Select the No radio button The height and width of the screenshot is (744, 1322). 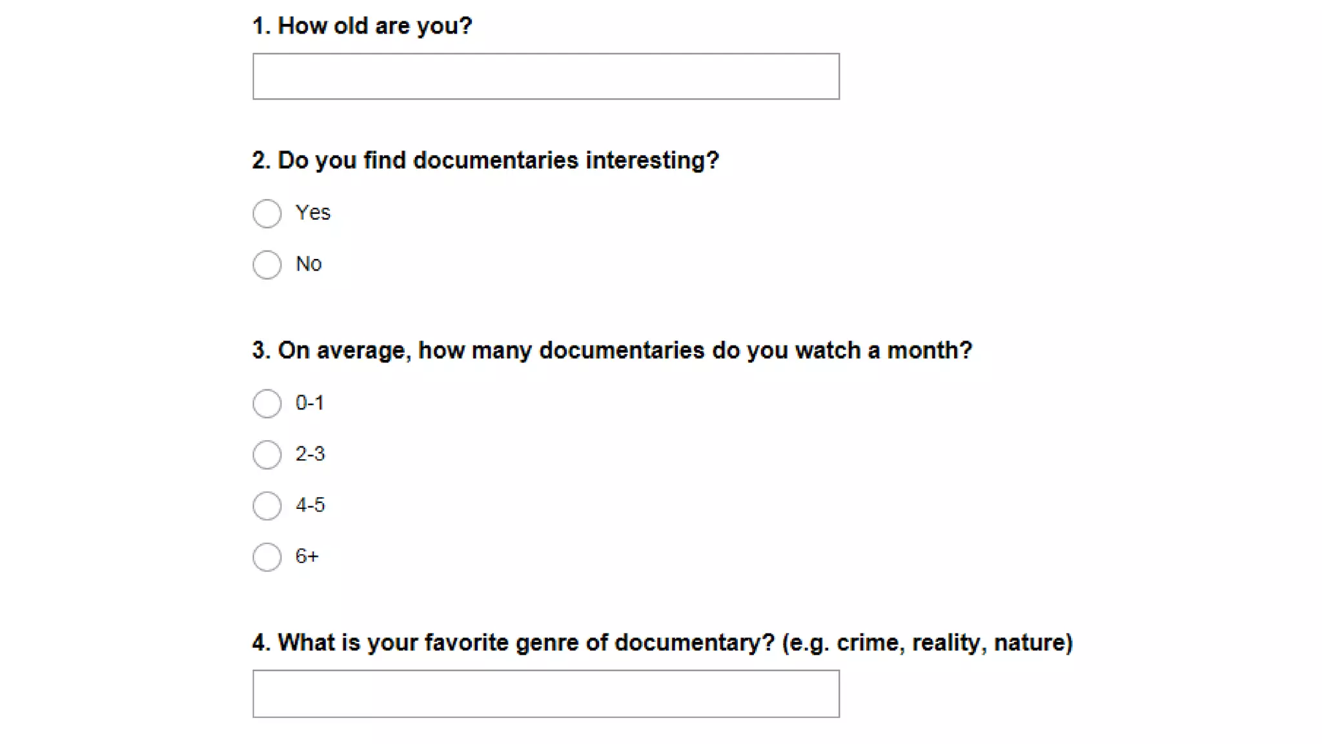pyautogui.click(x=267, y=264)
